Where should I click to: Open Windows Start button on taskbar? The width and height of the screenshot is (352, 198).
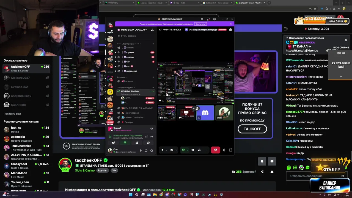pos(130,195)
